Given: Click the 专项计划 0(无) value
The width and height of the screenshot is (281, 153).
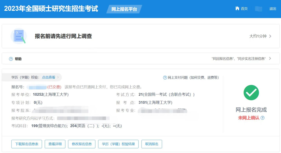Looking at the screenshot, I should (38, 103).
